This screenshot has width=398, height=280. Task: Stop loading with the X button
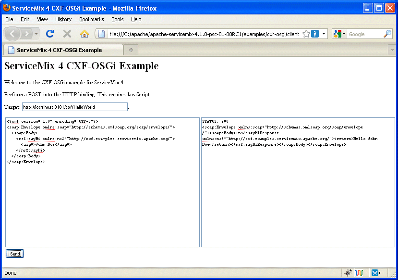point(67,34)
